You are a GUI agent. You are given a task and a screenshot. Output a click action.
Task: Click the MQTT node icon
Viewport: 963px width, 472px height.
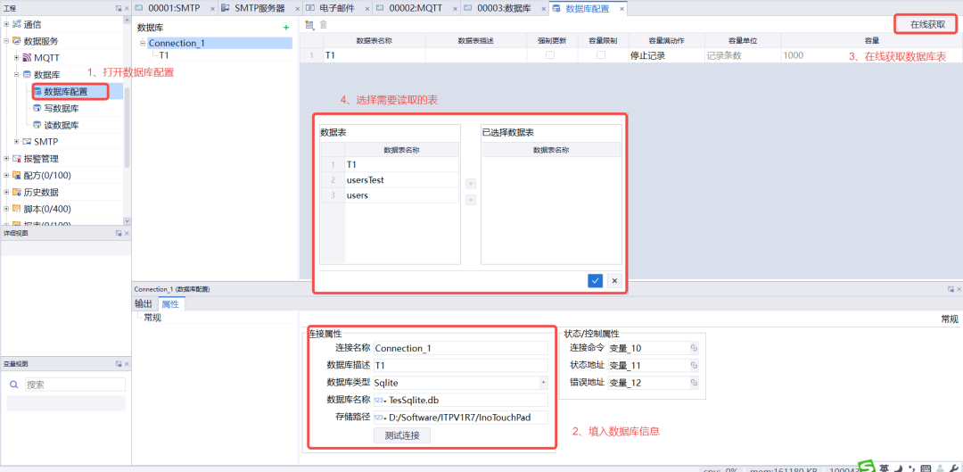coord(27,58)
